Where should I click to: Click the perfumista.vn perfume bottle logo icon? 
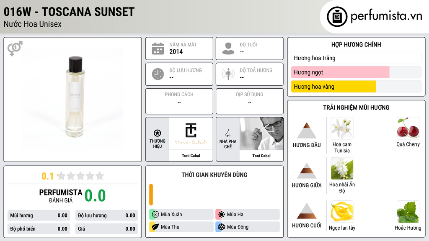click(x=337, y=17)
